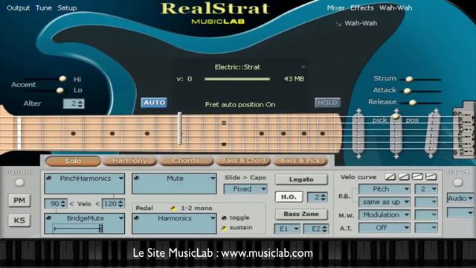The width and height of the screenshot is (476, 268).
Task: Click the H.O. value 2 stepper
Action: coord(324,197)
